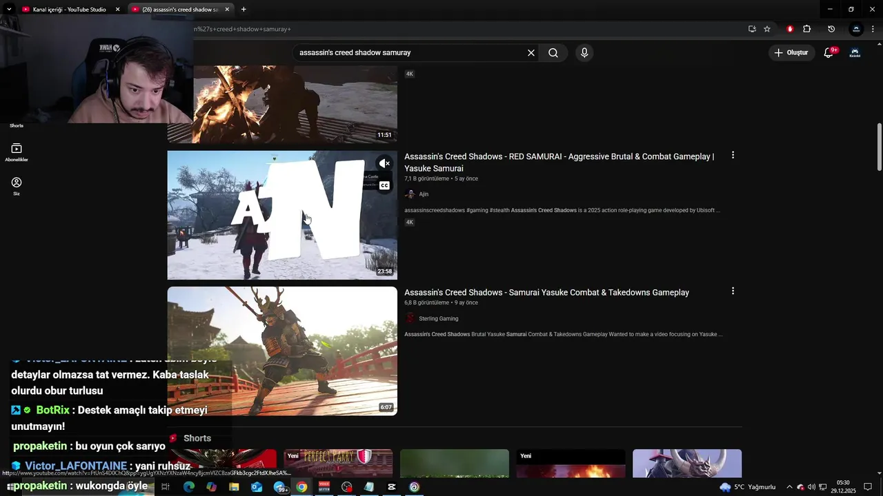Open Sterling Gaming channel avatar
Image resolution: width=883 pixels, height=496 pixels.
point(410,318)
